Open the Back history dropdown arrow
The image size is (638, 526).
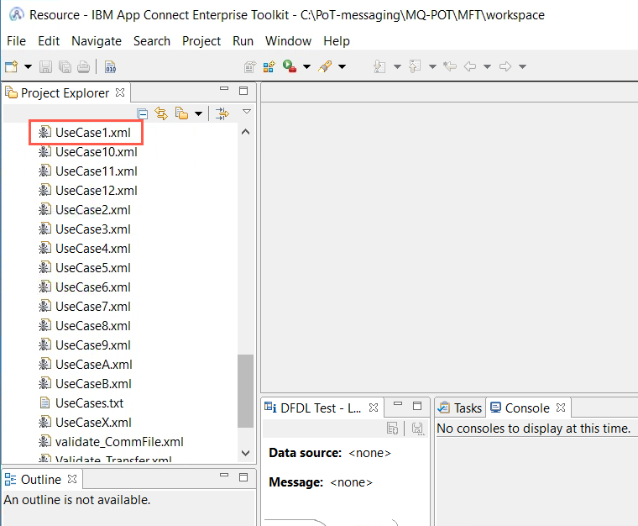(x=487, y=66)
